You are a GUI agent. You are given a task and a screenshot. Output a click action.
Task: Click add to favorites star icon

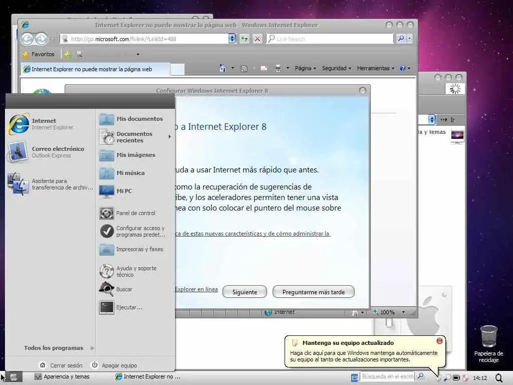point(68,54)
